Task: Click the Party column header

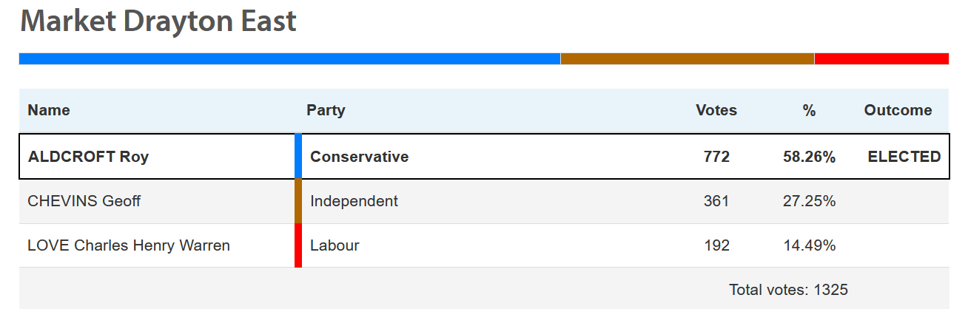Action: pyautogui.click(x=326, y=110)
